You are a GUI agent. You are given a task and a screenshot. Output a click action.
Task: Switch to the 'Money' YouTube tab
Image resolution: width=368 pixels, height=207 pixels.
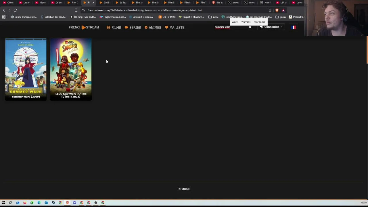point(41,3)
